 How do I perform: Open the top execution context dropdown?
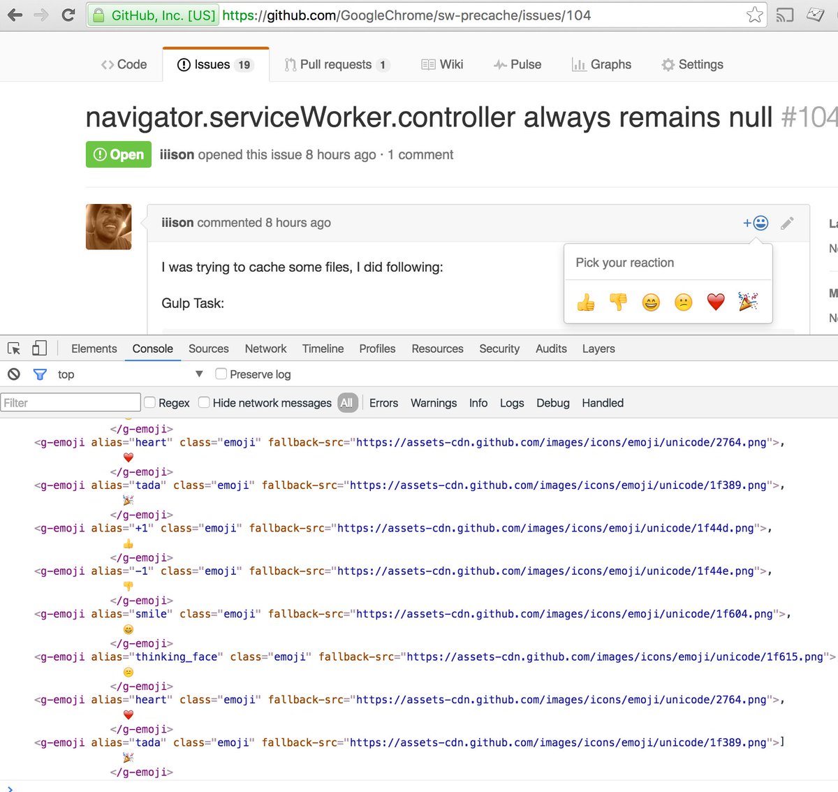point(130,374)
